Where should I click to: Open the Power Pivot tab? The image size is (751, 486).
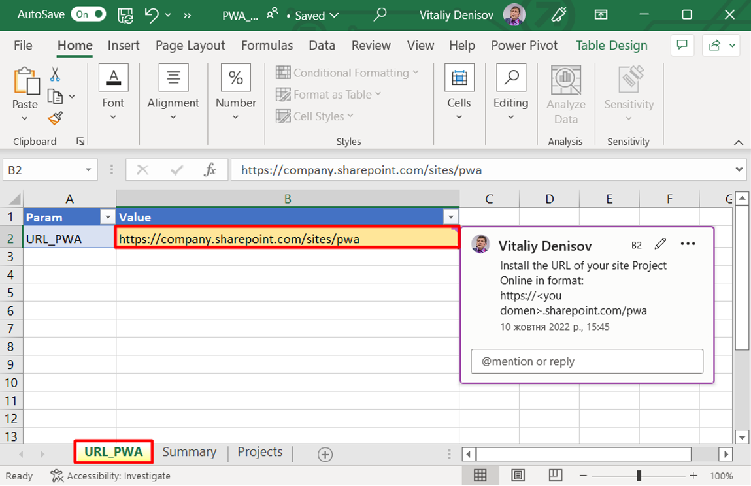point(524,46)
